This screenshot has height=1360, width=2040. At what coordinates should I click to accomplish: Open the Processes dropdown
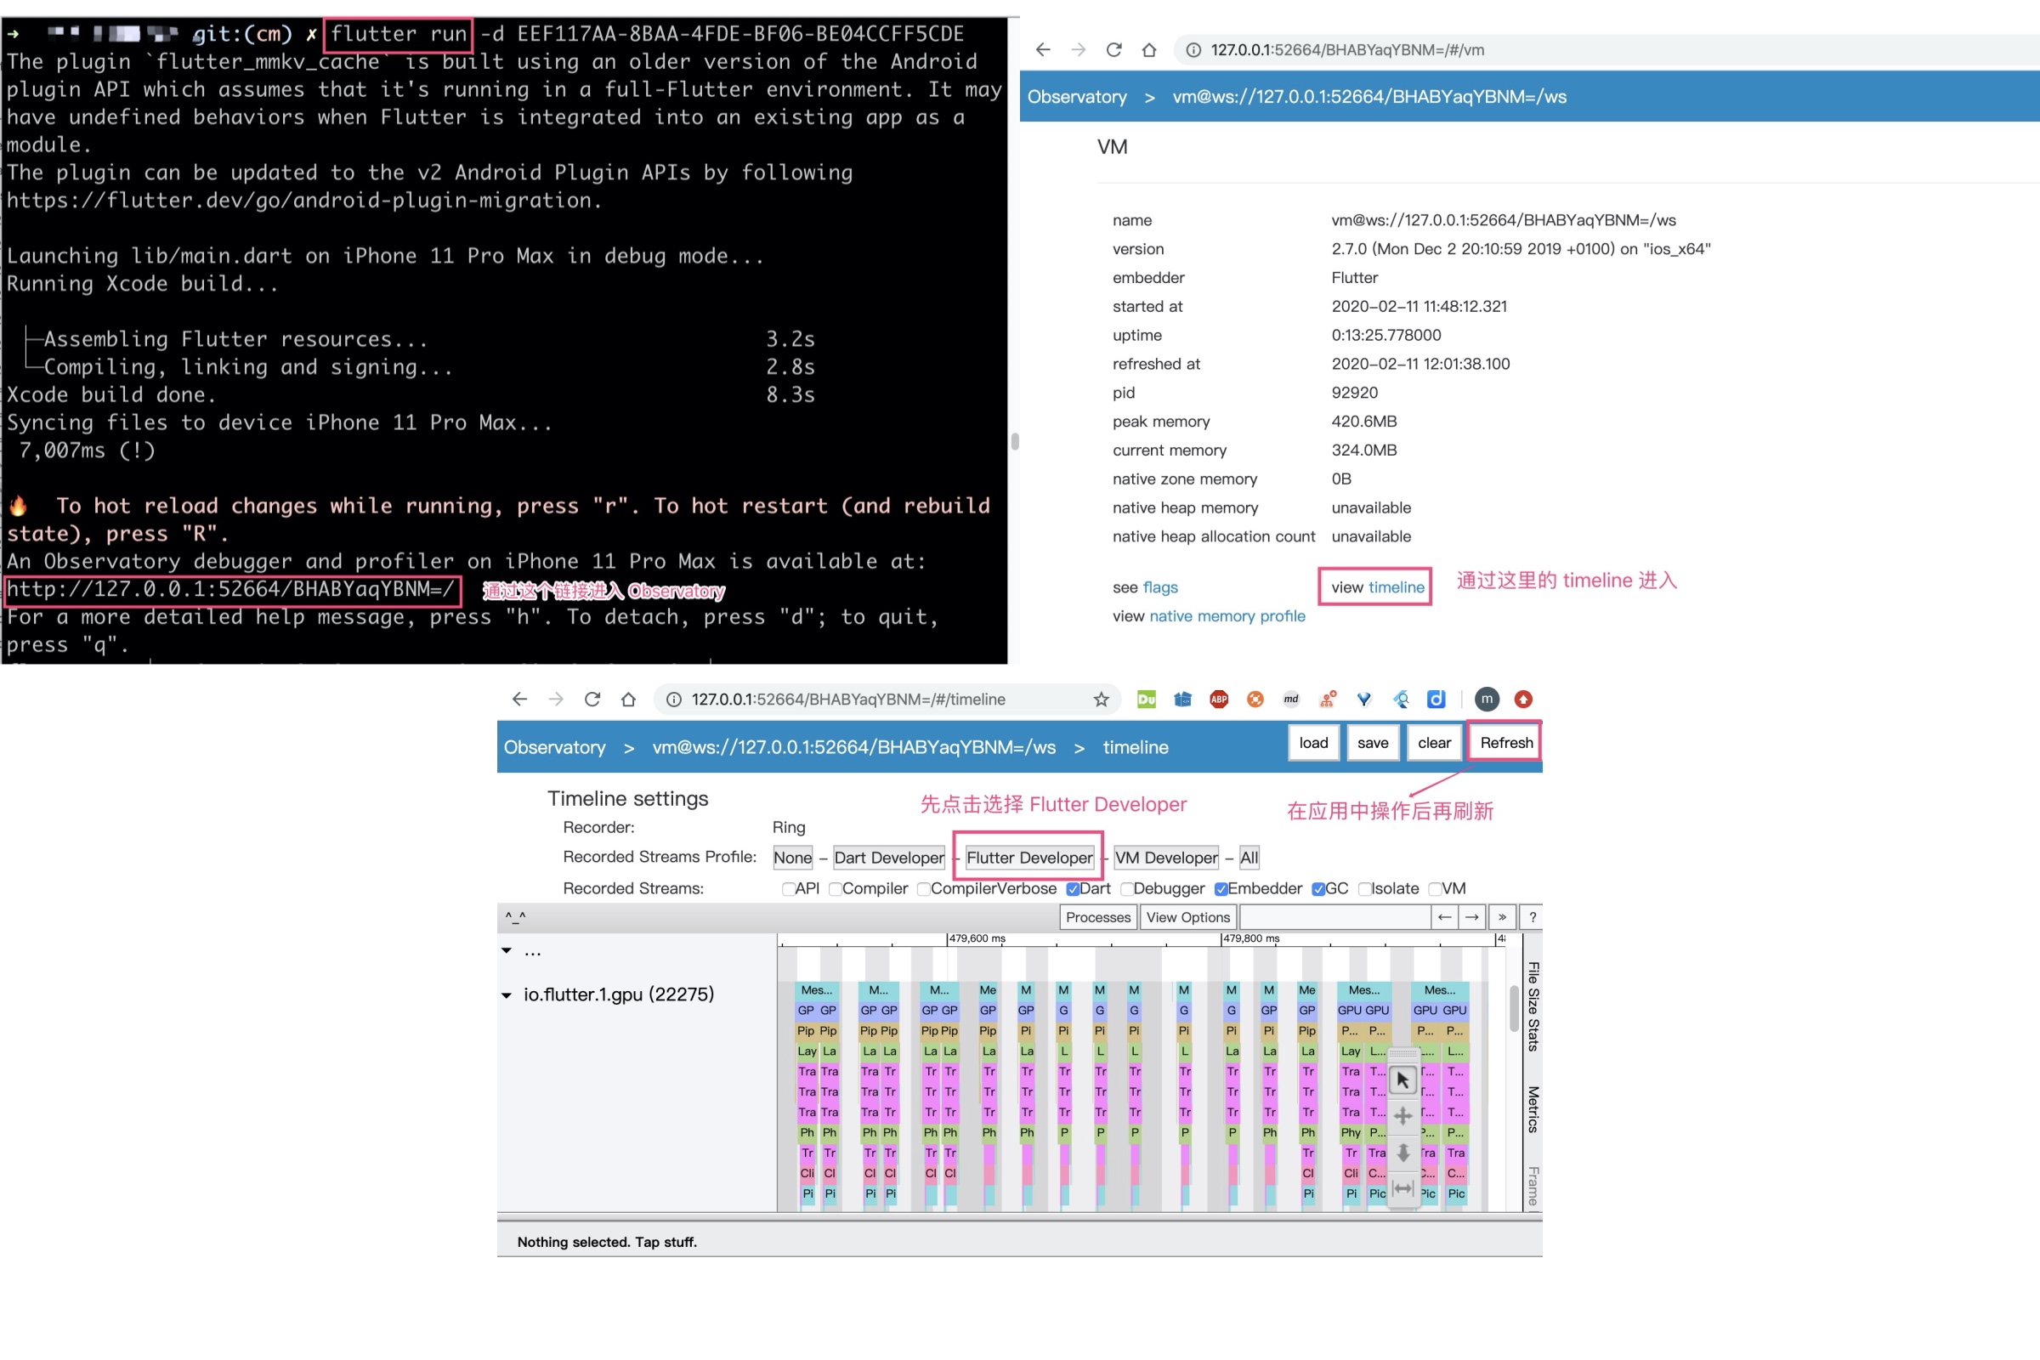coord(1098,917)
